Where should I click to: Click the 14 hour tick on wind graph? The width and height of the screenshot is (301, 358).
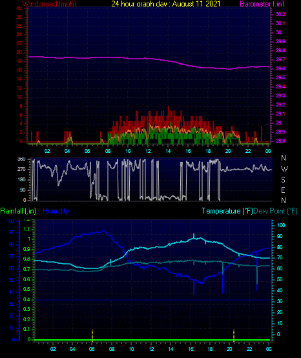click(168, 151)
